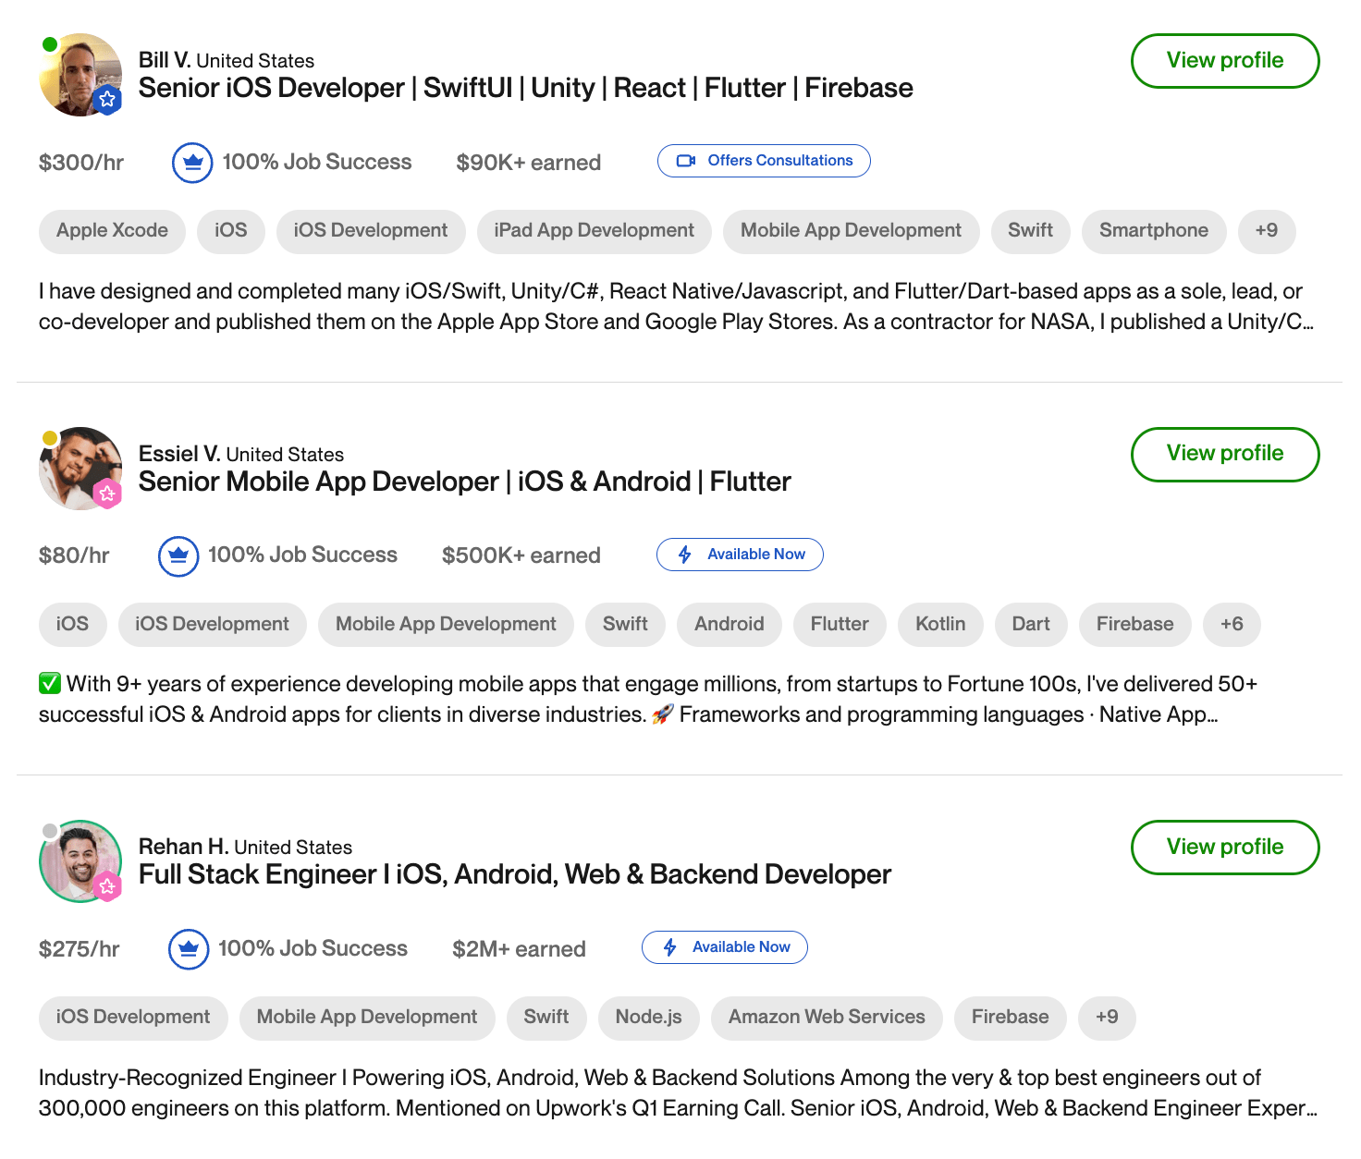Click the video camera icon in Offers Consultations
The image size is (1361, 1159).
pyautogui.click(x=685, y=160)
